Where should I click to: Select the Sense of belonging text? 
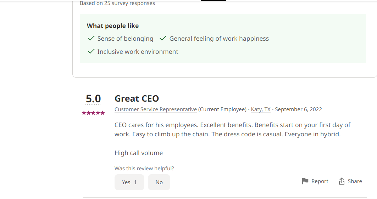pos(125,39)
